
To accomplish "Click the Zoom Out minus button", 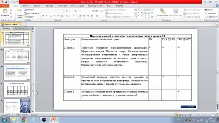I will [x=194, y=115].
